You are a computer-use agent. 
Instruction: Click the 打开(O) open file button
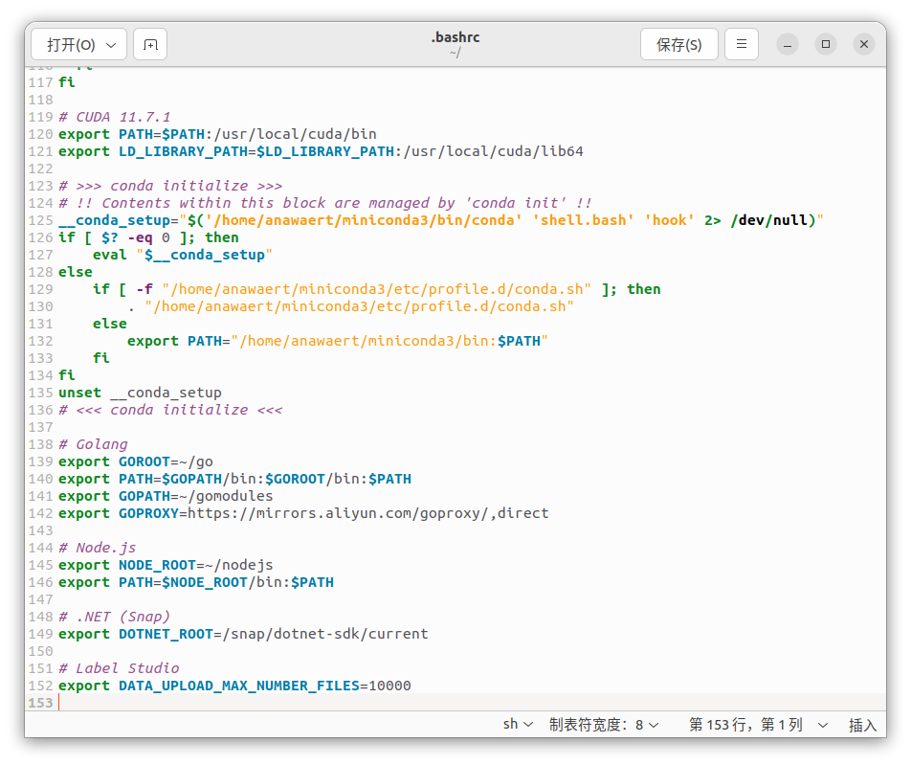point(78,44)
